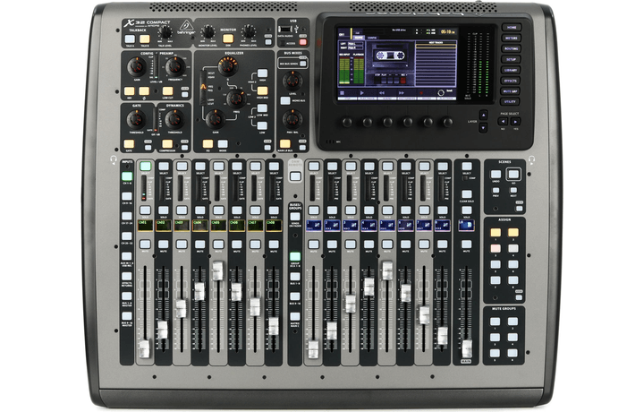The width and height of the screenshot is (644, 412).
Task: Select the Group DCA 1-8 layer button
Action: (295, 256)
